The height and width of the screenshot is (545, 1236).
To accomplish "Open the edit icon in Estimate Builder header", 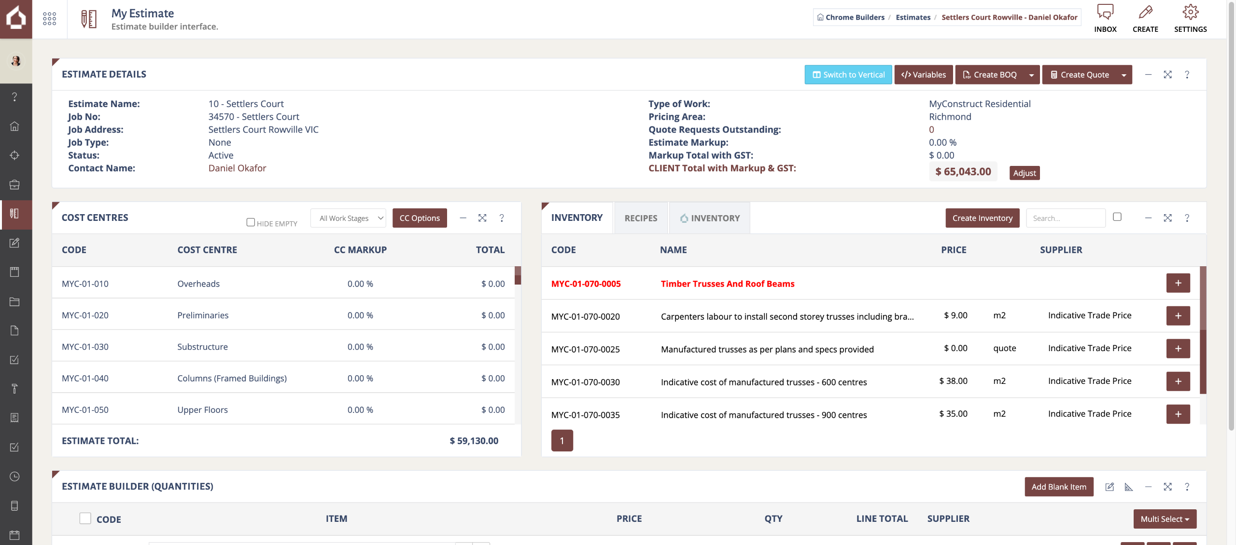I will click(x=1110, y=487).
